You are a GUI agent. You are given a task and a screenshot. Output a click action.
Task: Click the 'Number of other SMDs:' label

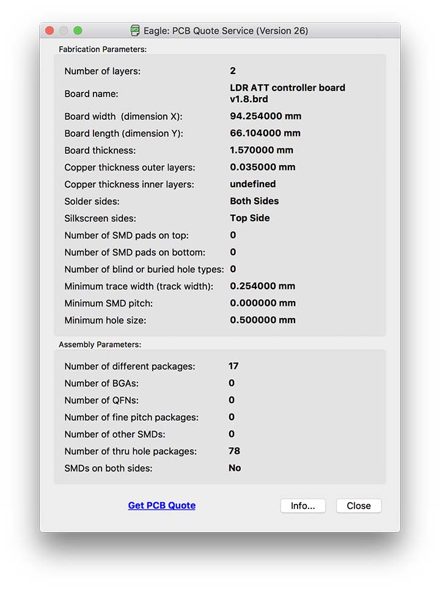[x=115, y=434]
